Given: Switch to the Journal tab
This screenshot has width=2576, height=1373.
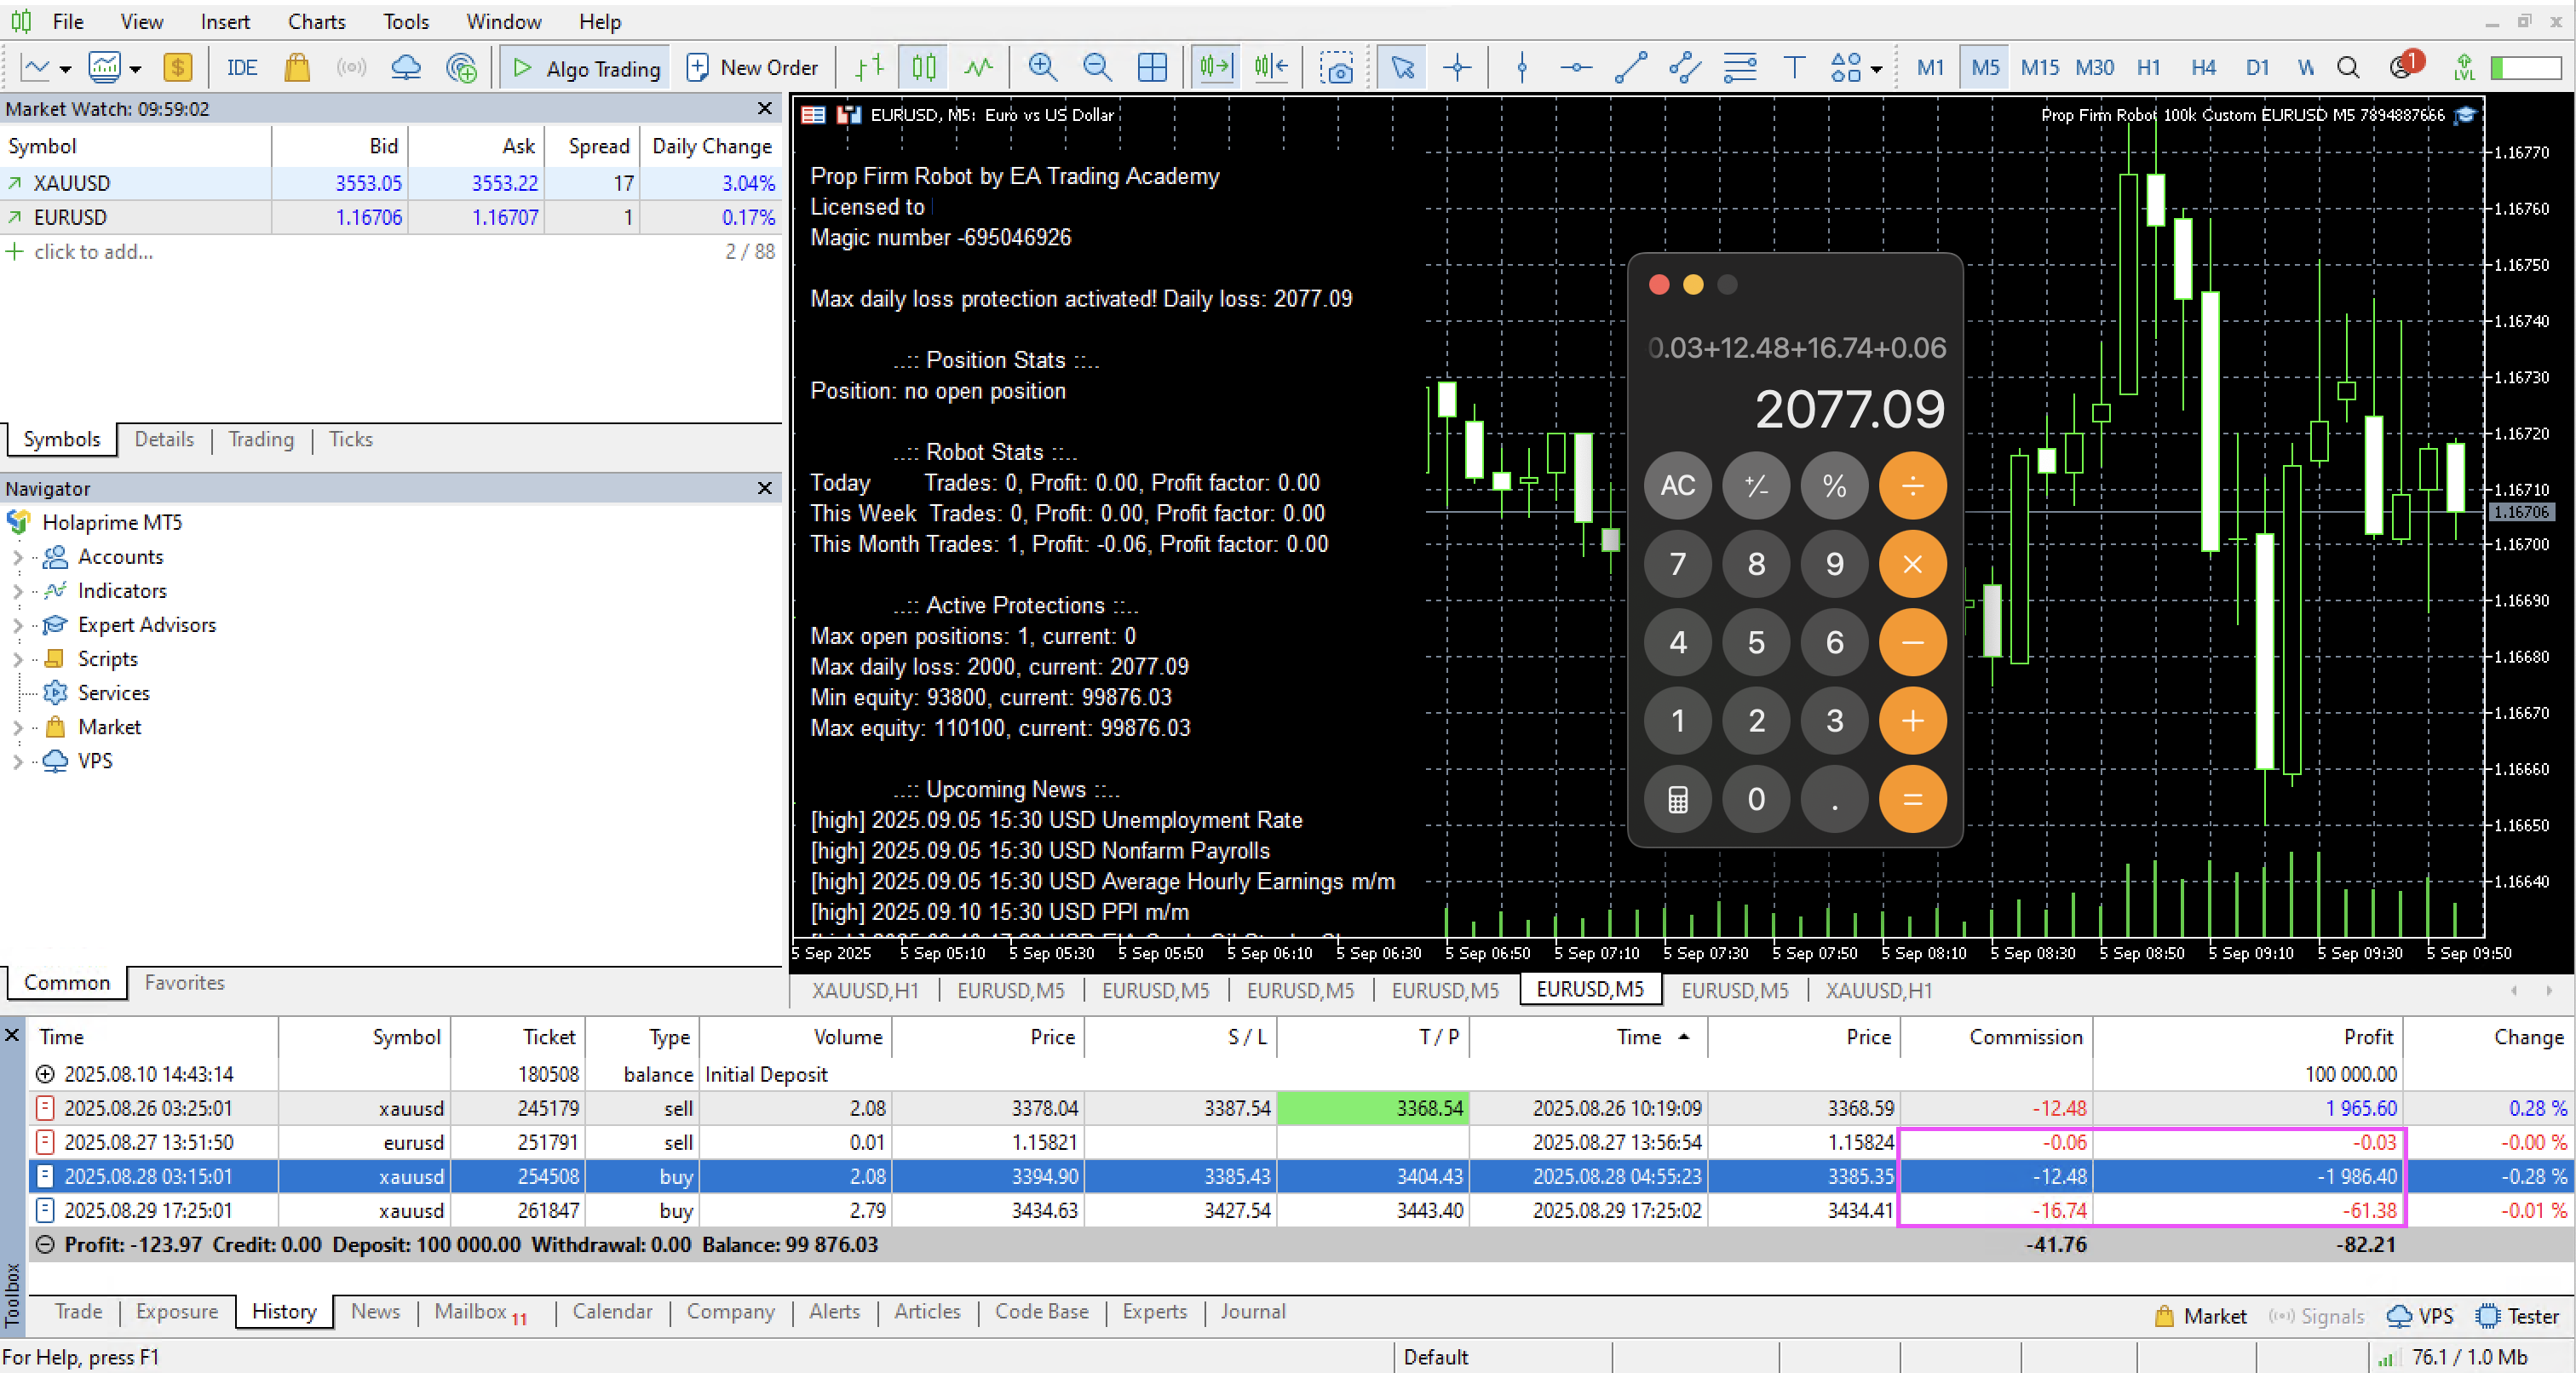Looking at the screenshot, I should tap(1252, 1311).
